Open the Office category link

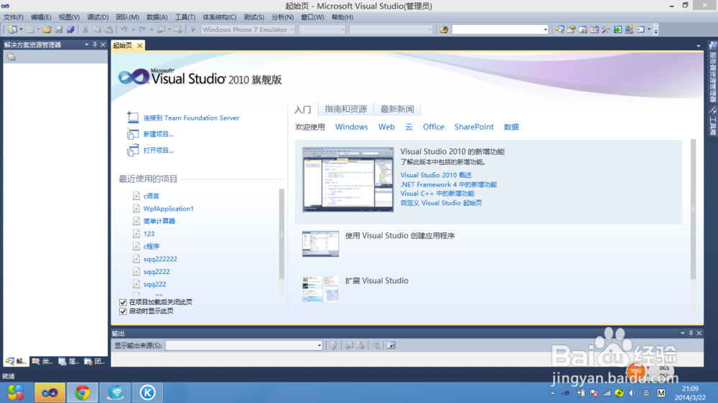pos(433,127)
